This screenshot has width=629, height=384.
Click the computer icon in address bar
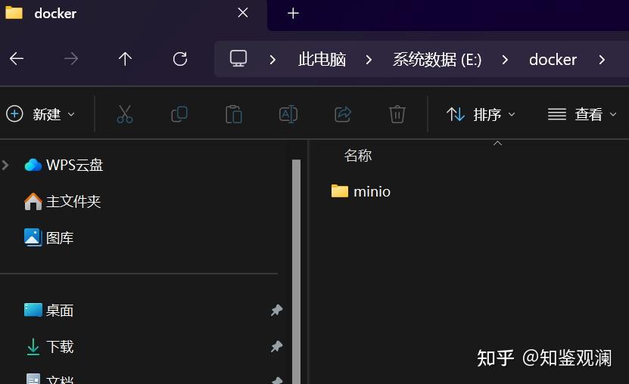pos(238,59)
